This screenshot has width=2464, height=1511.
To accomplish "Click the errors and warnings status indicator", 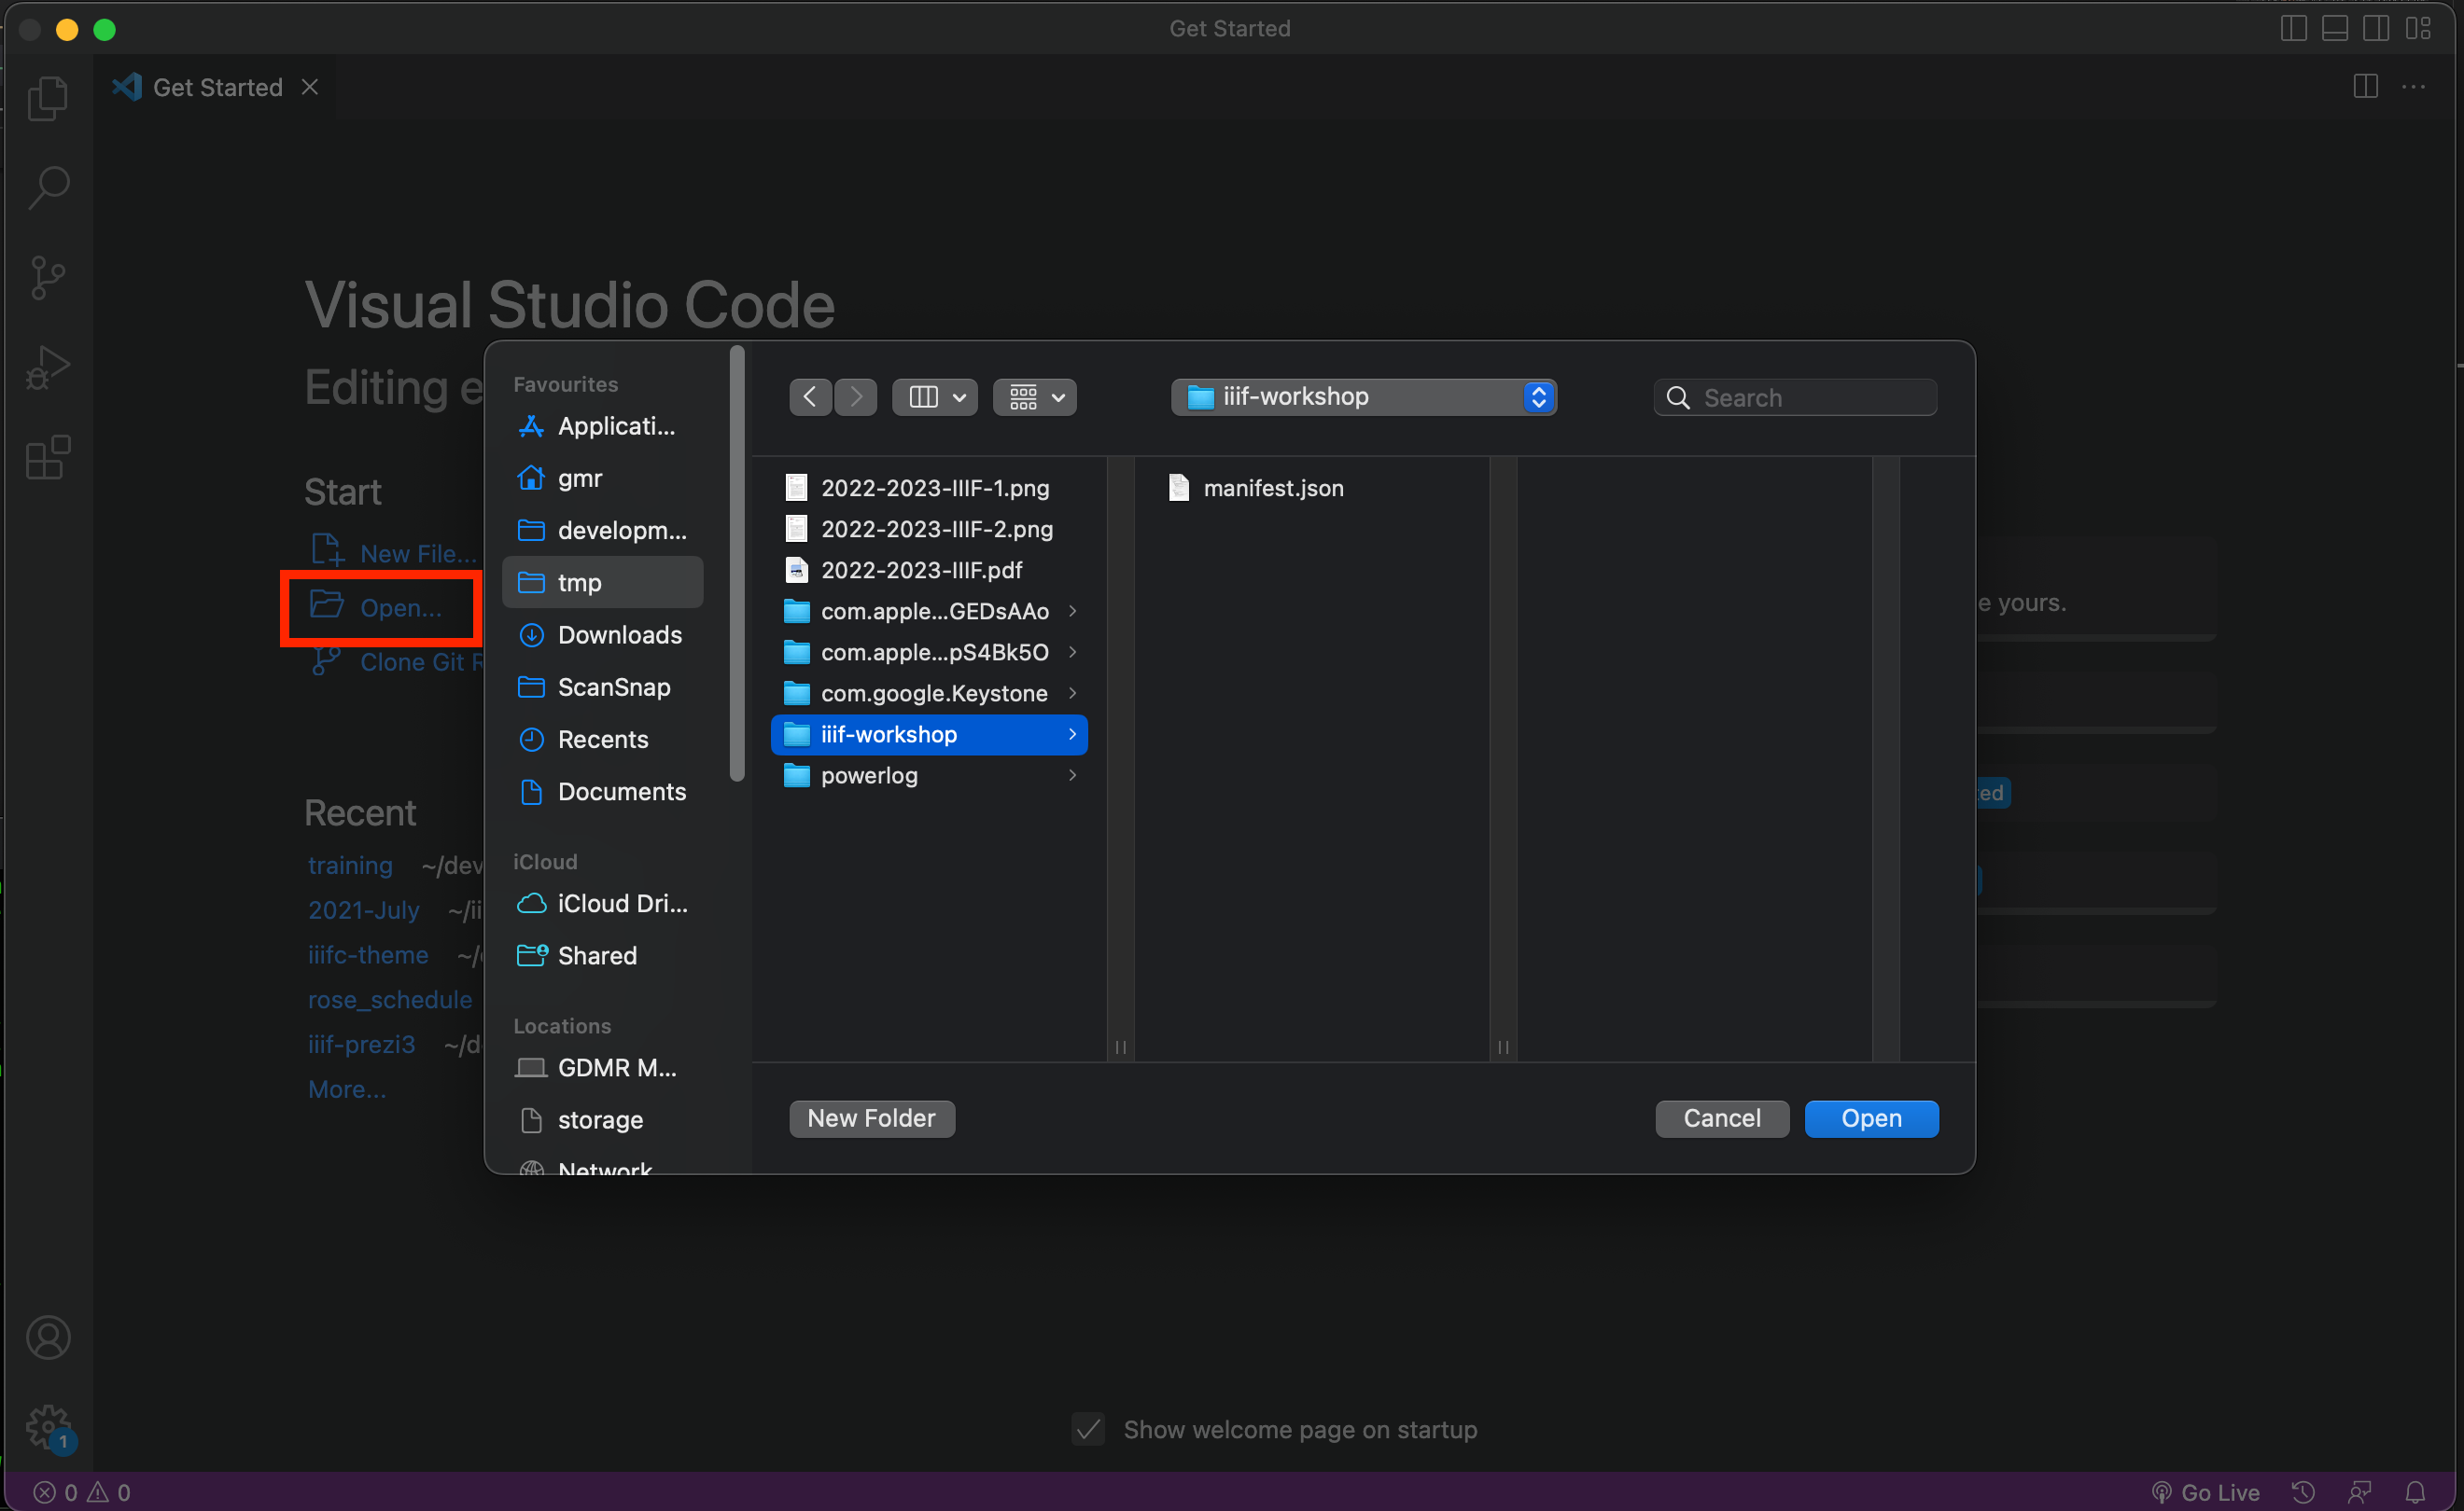I will [82, 1492].
